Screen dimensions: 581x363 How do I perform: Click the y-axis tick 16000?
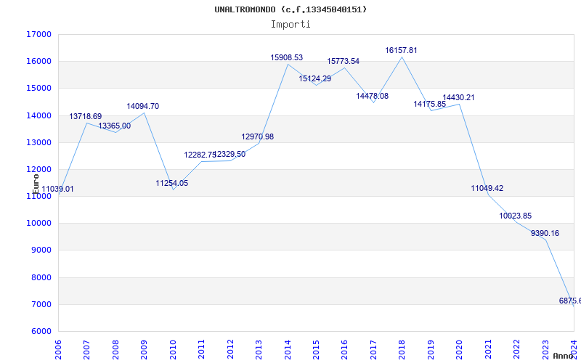tap(38, 62)
